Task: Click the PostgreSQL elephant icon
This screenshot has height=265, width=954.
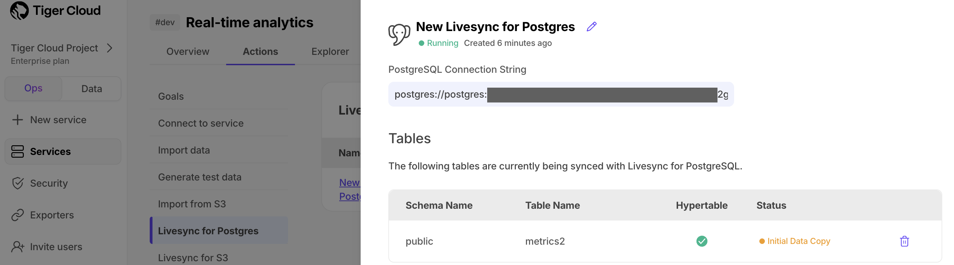Action: 399,35
